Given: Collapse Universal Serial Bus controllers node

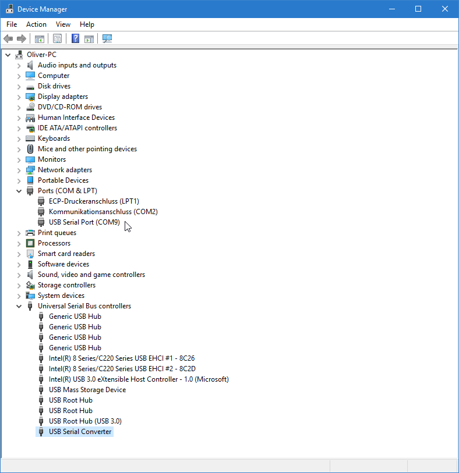Looking at the screenshot, I should point(19,306).
